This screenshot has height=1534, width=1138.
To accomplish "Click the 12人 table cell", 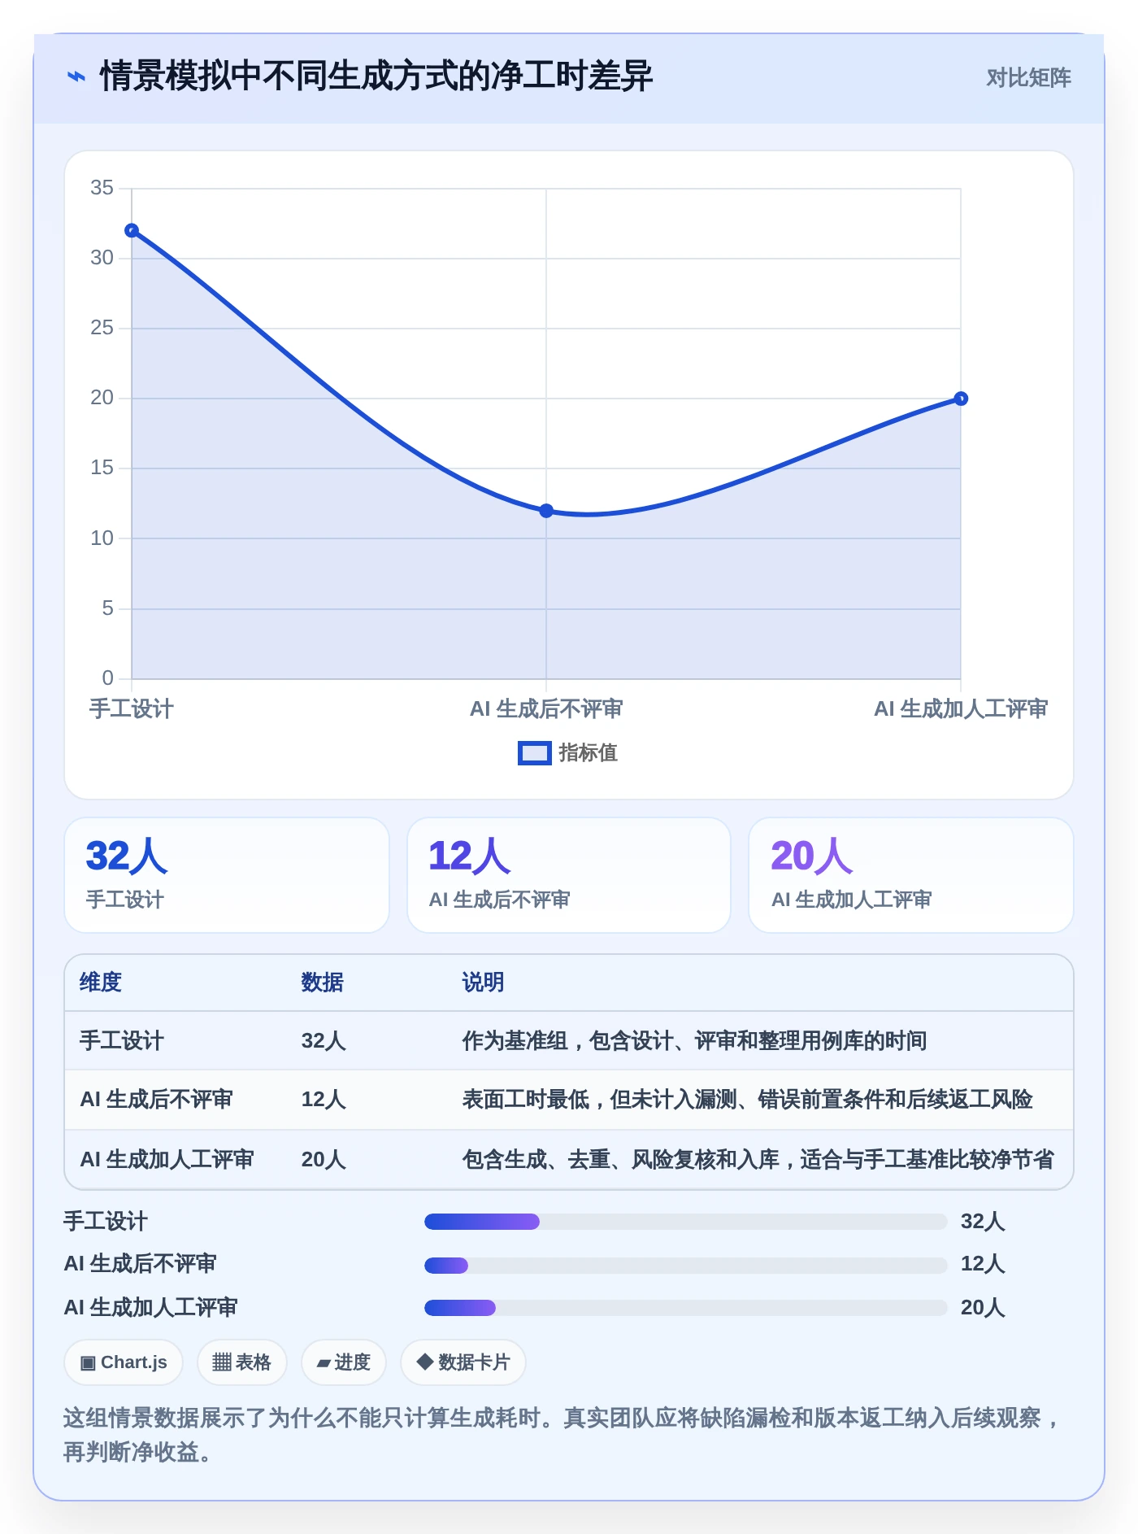I will coord(324,1100).
